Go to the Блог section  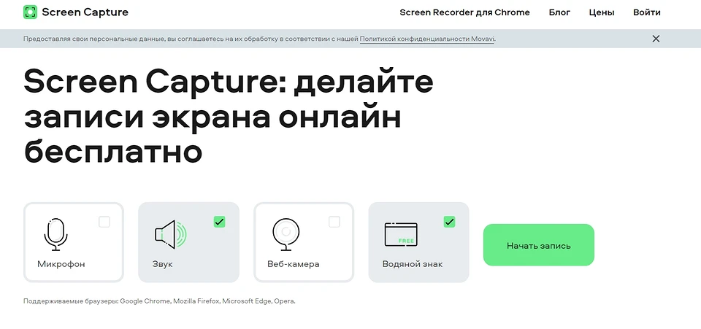(559, 12)
